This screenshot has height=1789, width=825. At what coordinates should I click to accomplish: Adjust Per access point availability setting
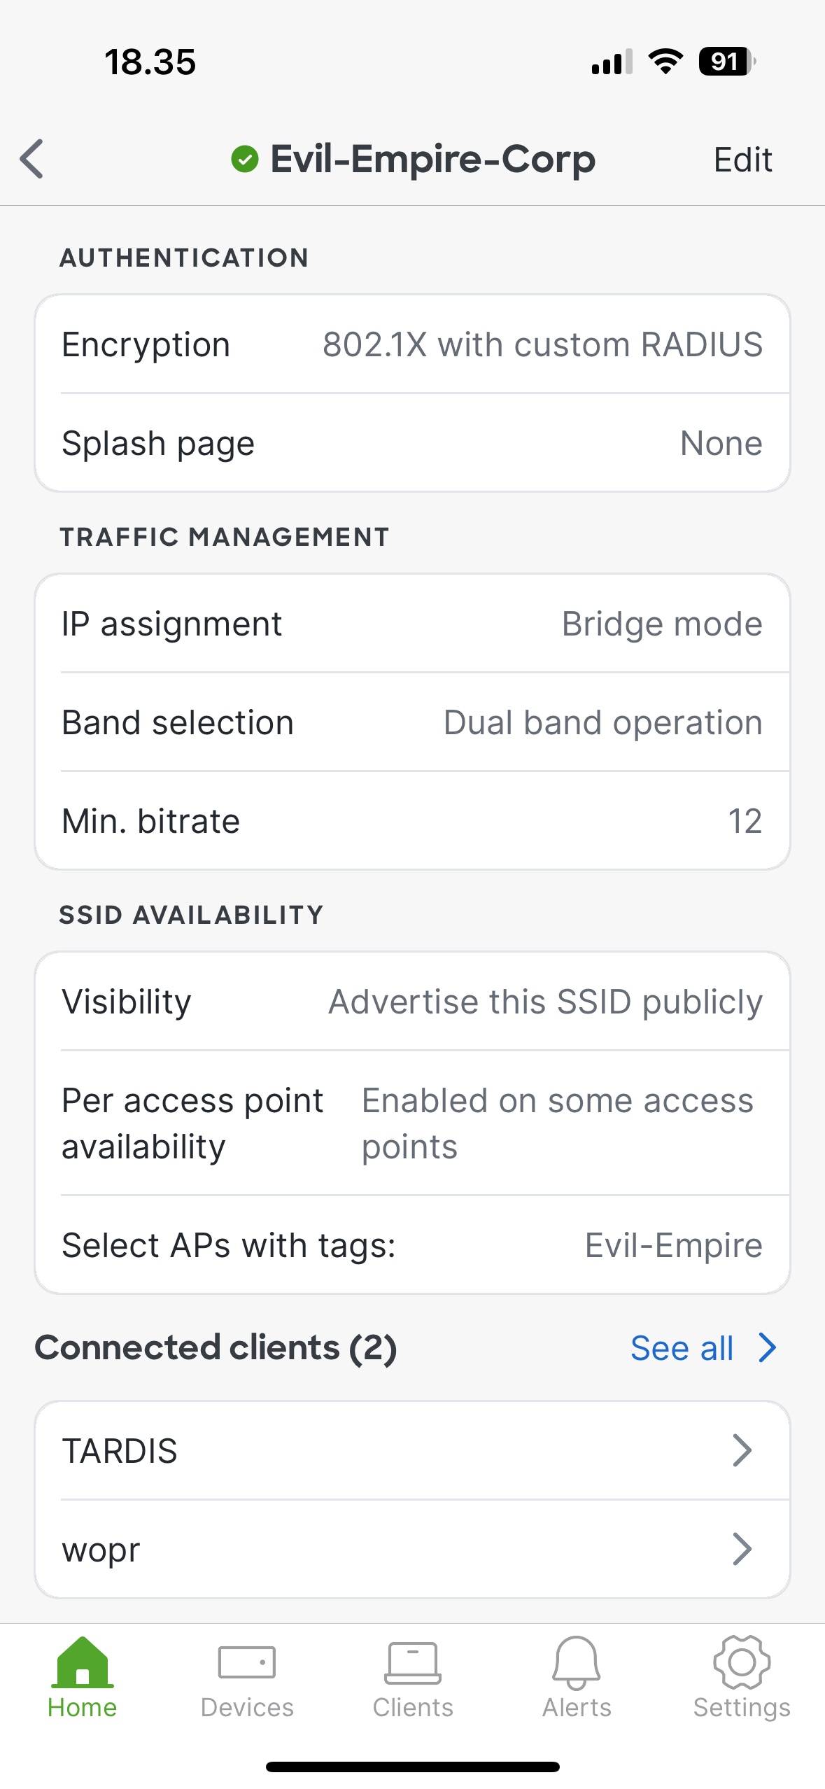(x=412, y=1123)
